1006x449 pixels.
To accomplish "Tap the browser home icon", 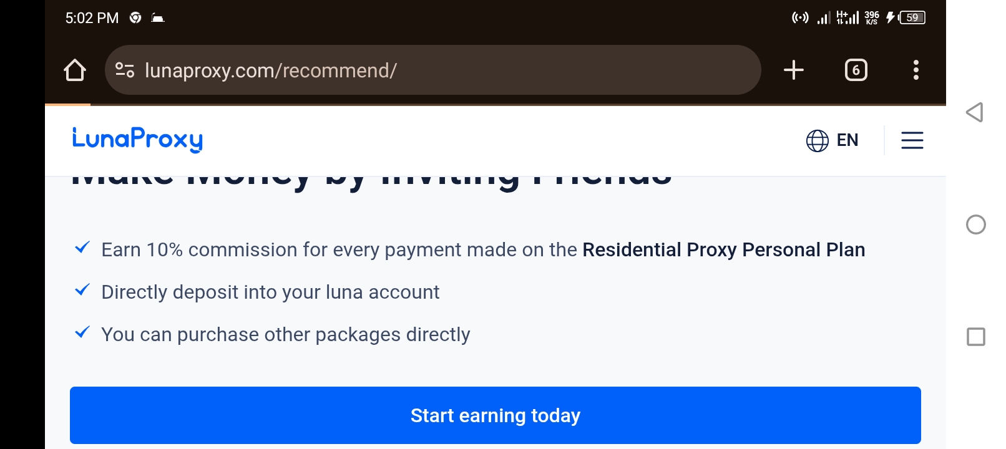I will click(75, 70).
